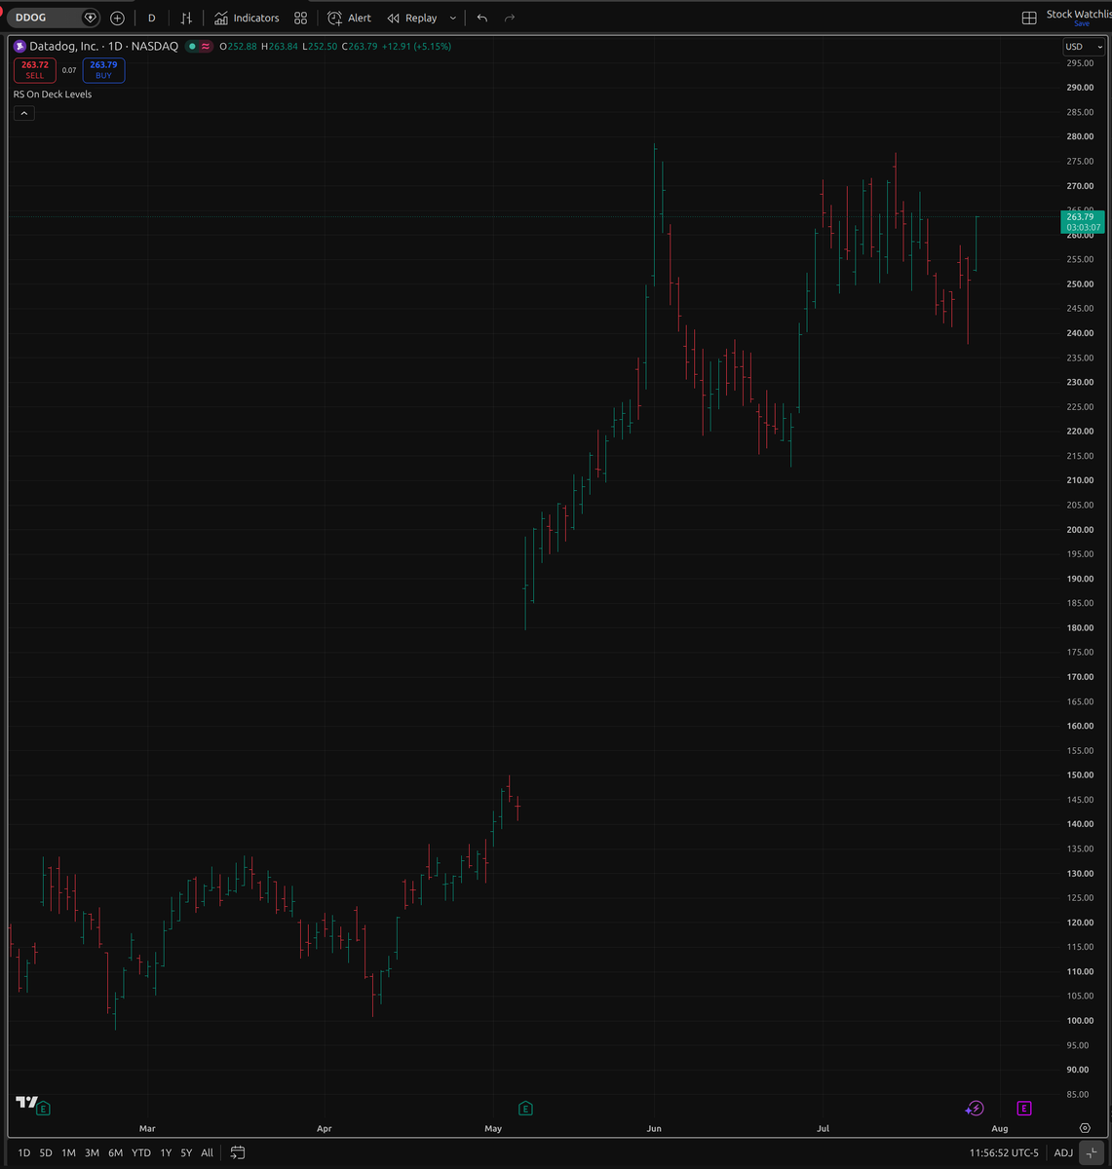Open the layout grid selector icon

point(1029,18)
